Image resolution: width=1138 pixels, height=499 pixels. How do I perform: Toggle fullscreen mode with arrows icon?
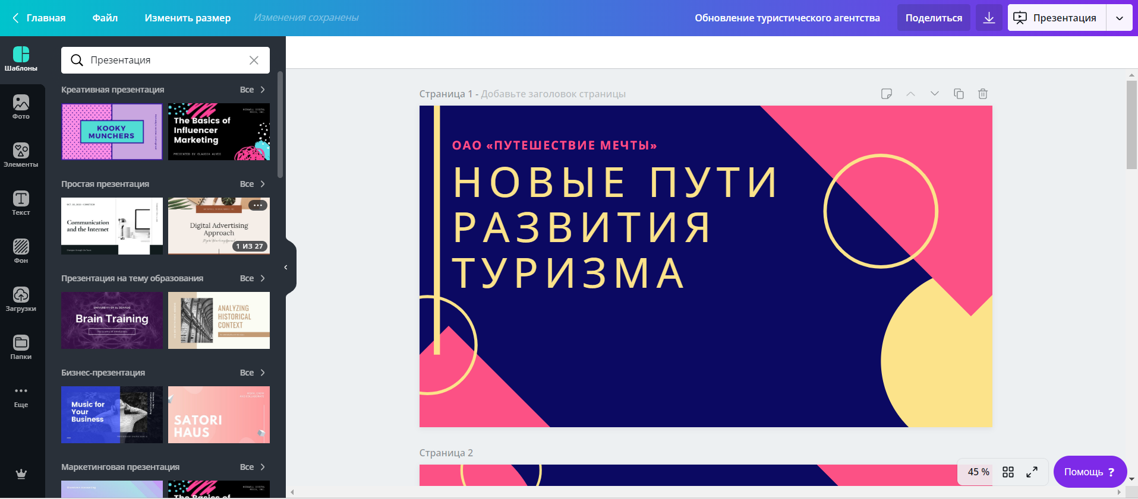[x=1032, y=472]
